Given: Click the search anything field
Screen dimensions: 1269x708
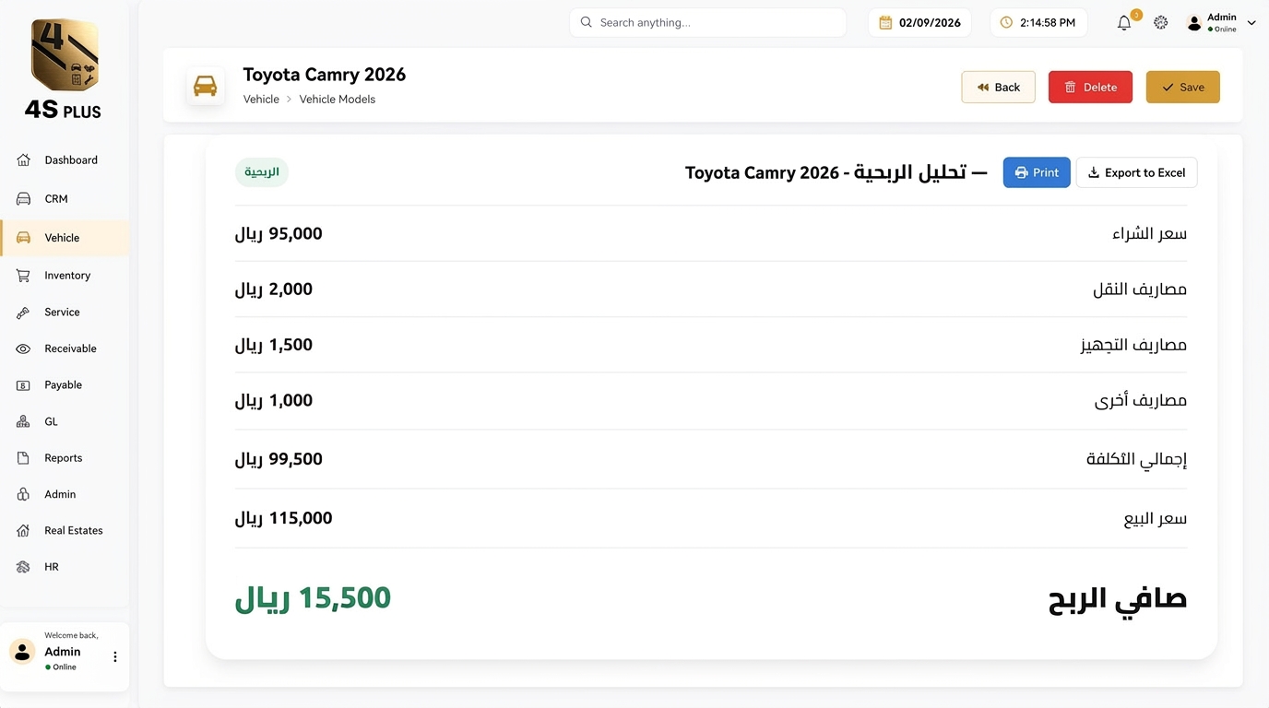Looking at the screenshot, I should click(x=707, y=22).
